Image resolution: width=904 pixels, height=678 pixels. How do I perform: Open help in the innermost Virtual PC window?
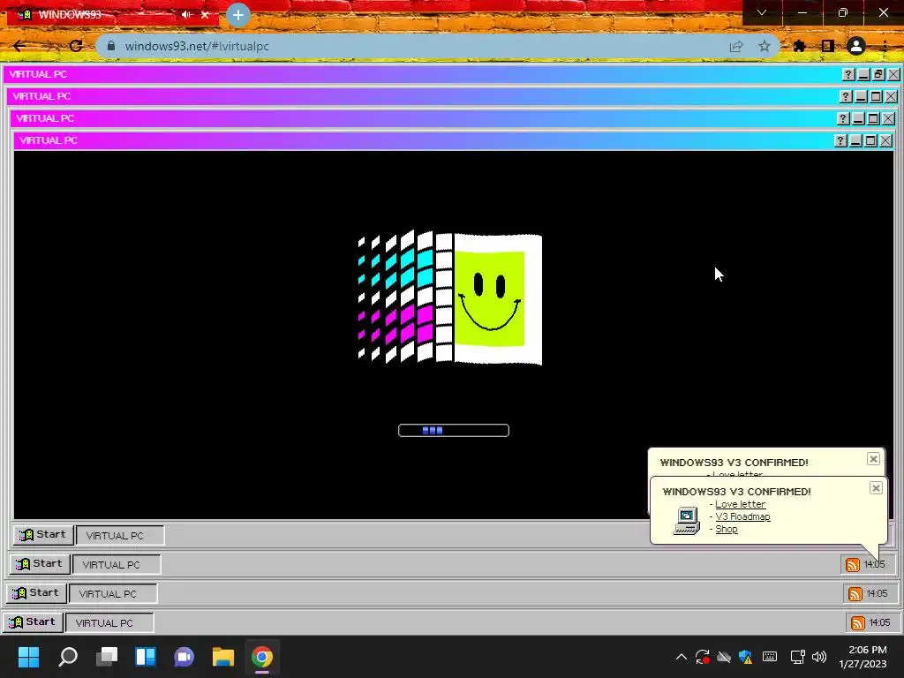point(840,140)
